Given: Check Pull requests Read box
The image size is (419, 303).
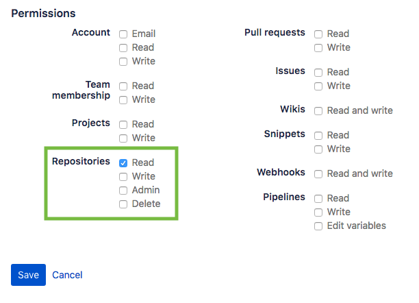Looking at the screenshot, I should pyautogui.click(x=318, y=34).
